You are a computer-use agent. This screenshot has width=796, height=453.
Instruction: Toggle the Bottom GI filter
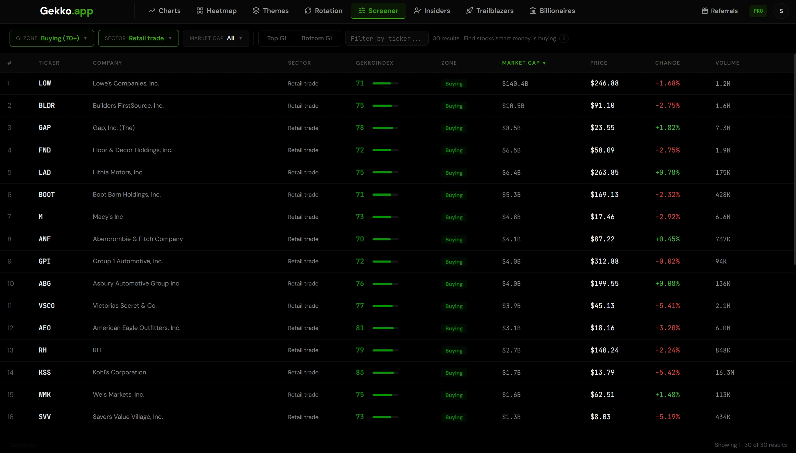click(316, 38)
